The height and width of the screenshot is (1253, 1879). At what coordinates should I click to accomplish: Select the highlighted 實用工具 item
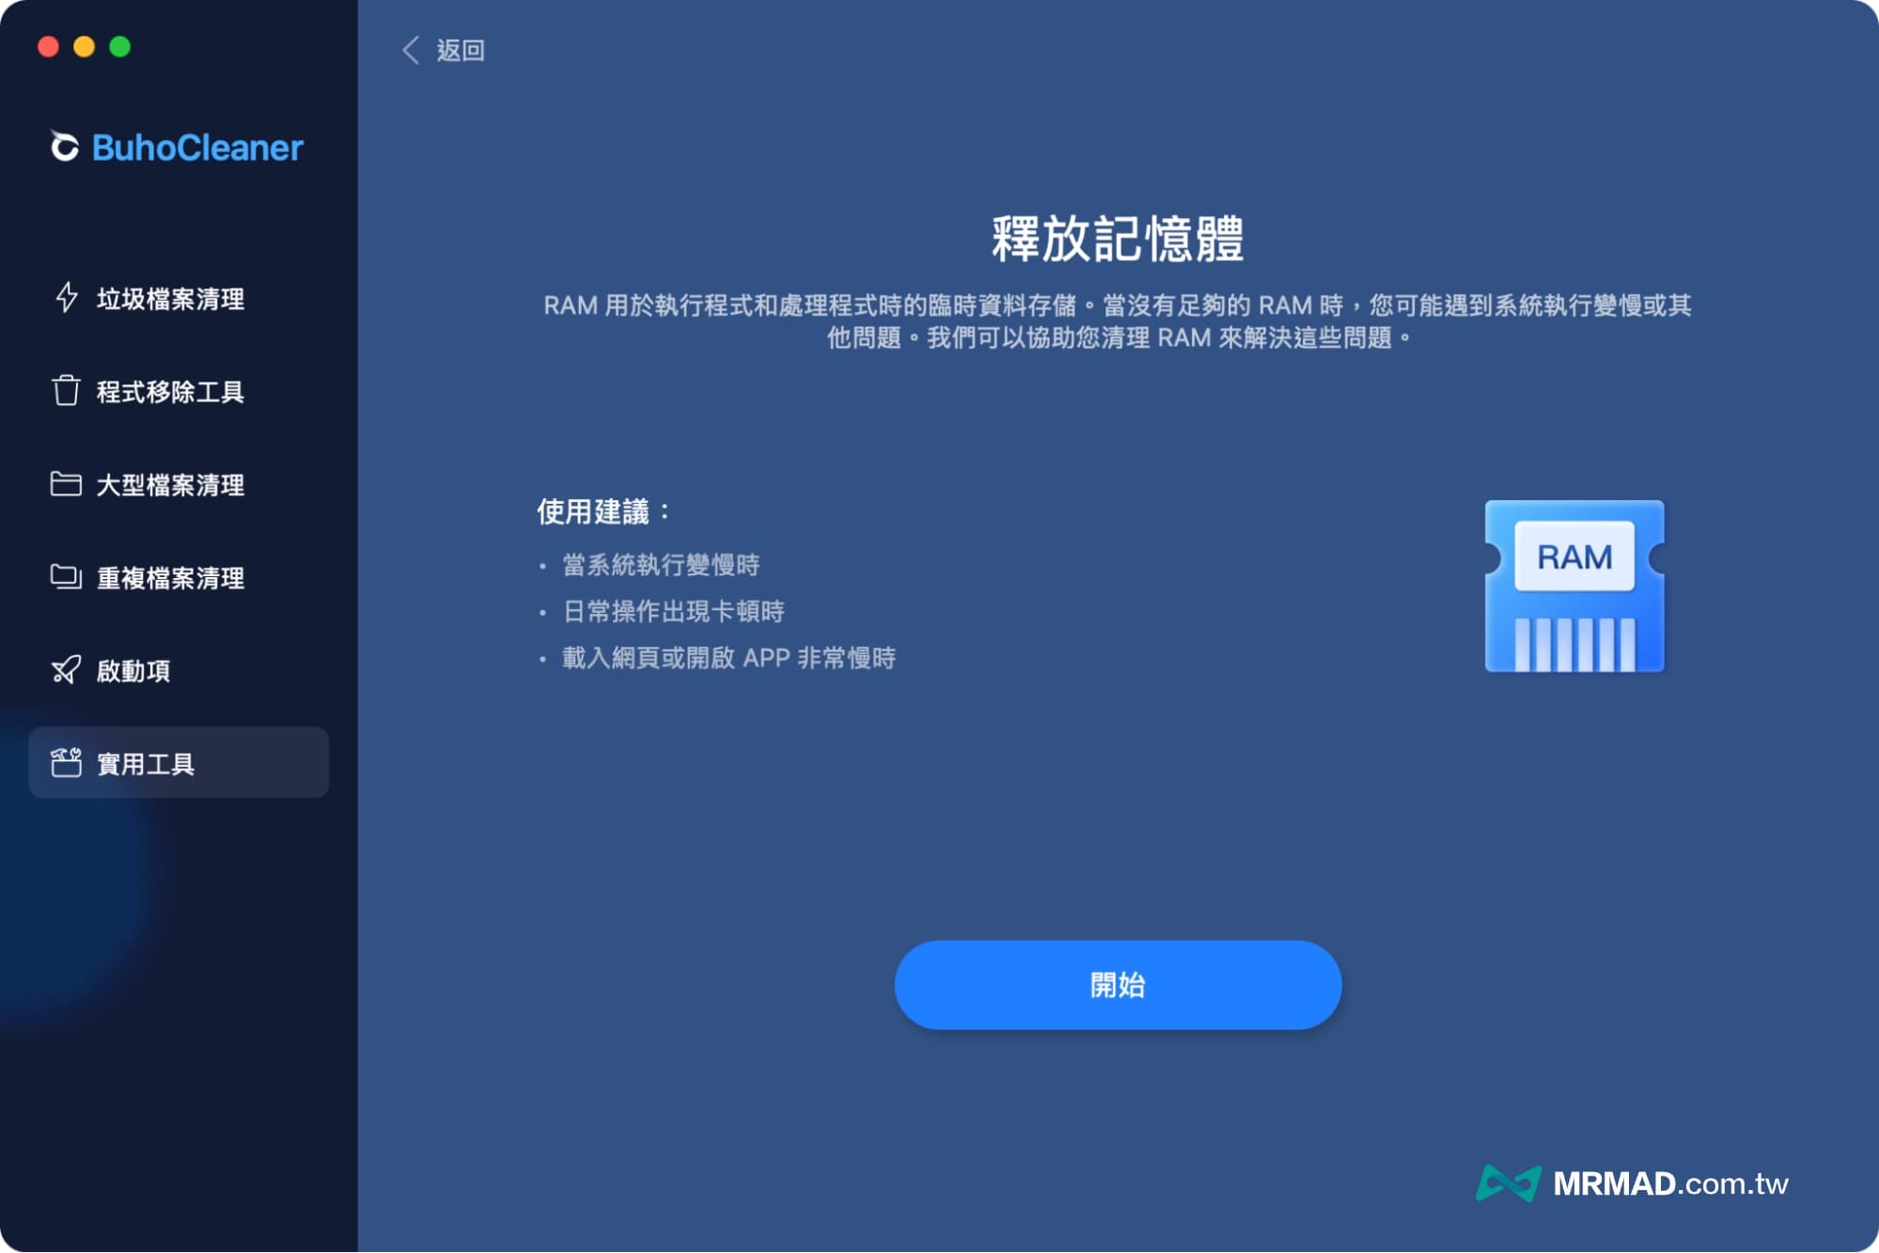(146, 763)
